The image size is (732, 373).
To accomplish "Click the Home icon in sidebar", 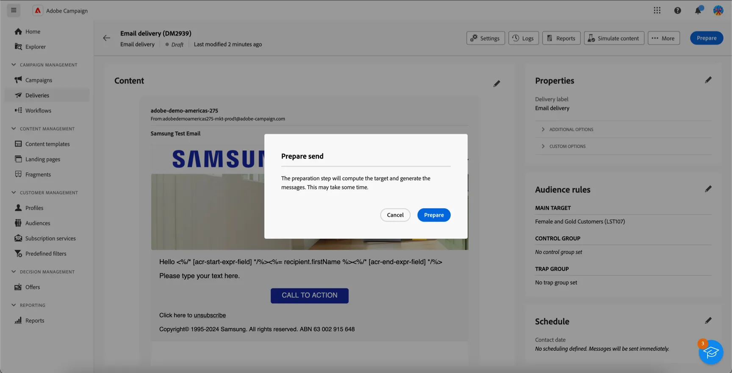I will click(x=18, y=31).
